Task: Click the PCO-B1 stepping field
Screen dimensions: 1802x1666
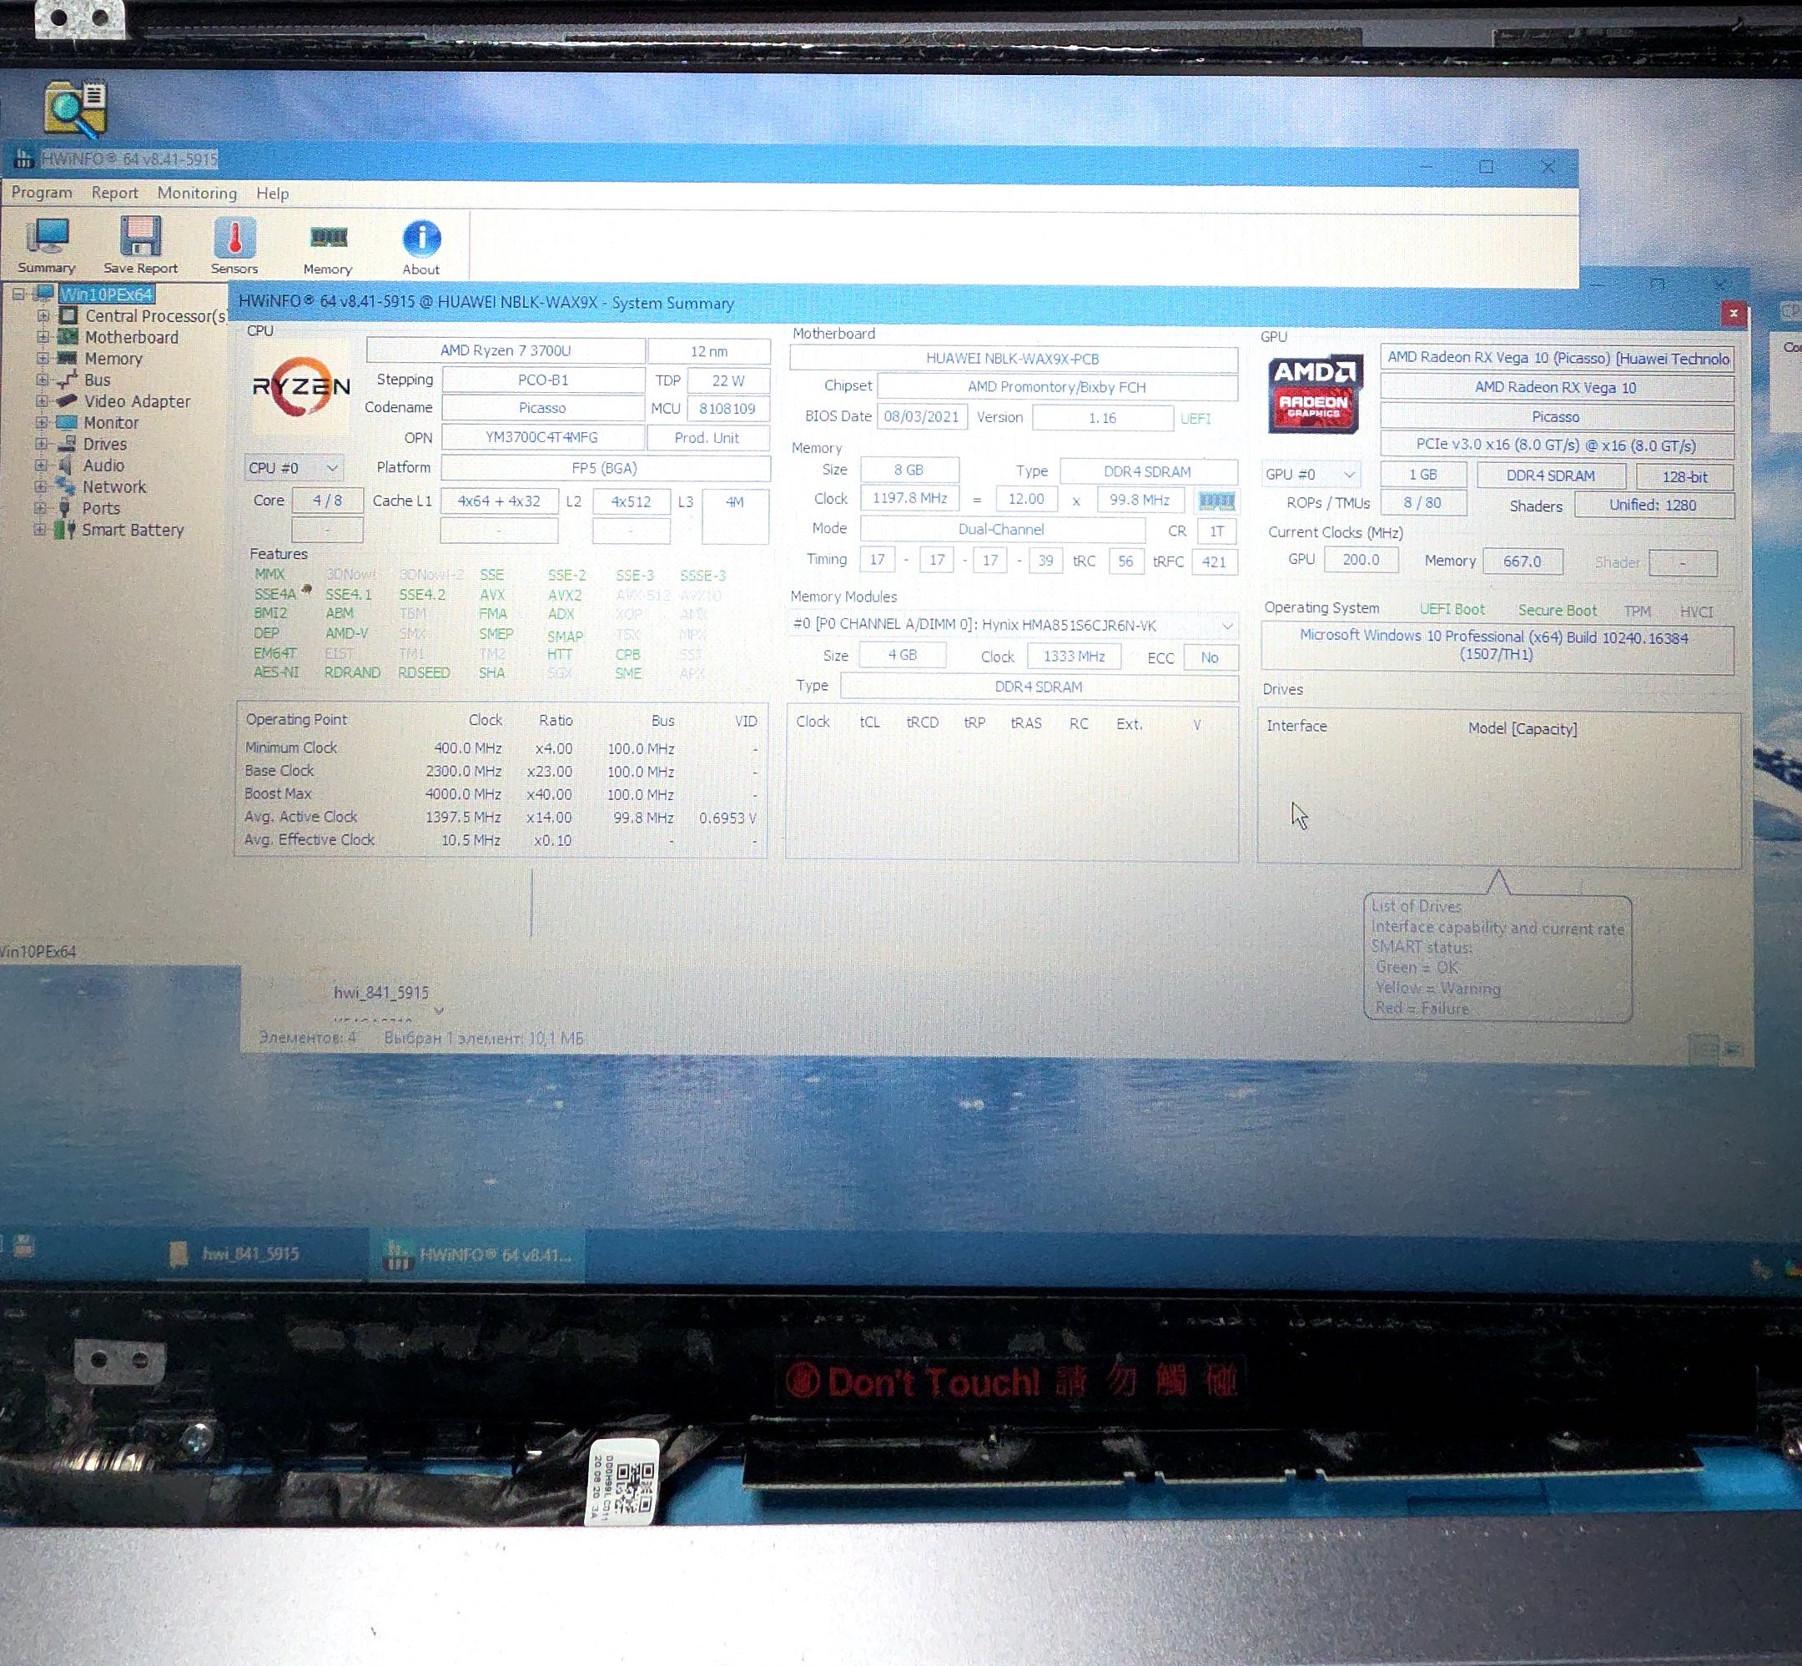Action: (544, 380)
